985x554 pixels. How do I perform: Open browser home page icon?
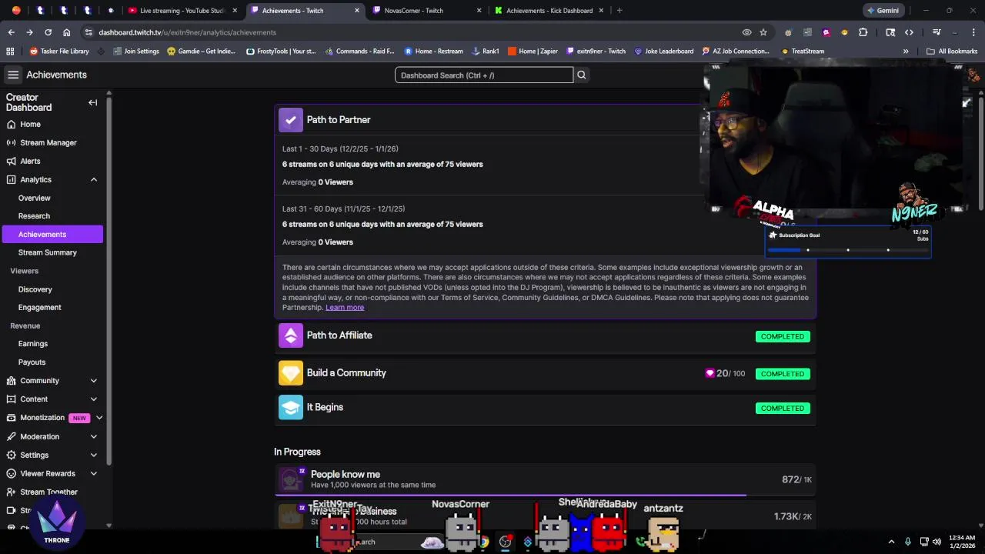[x=66, y=32]
